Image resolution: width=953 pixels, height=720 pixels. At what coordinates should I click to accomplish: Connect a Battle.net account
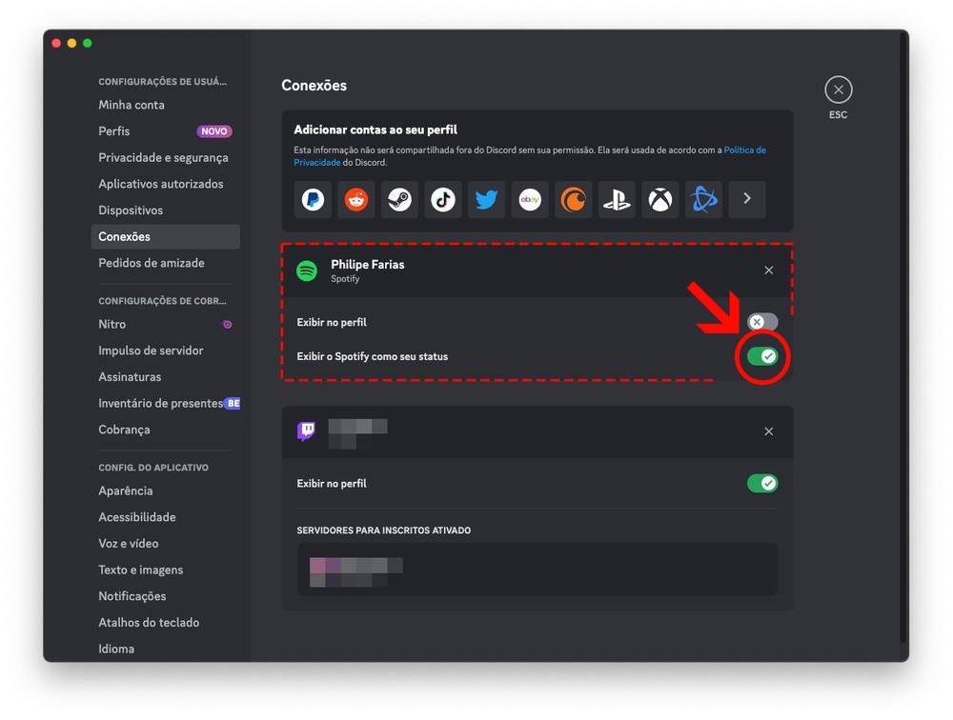[x=704, y=199]
